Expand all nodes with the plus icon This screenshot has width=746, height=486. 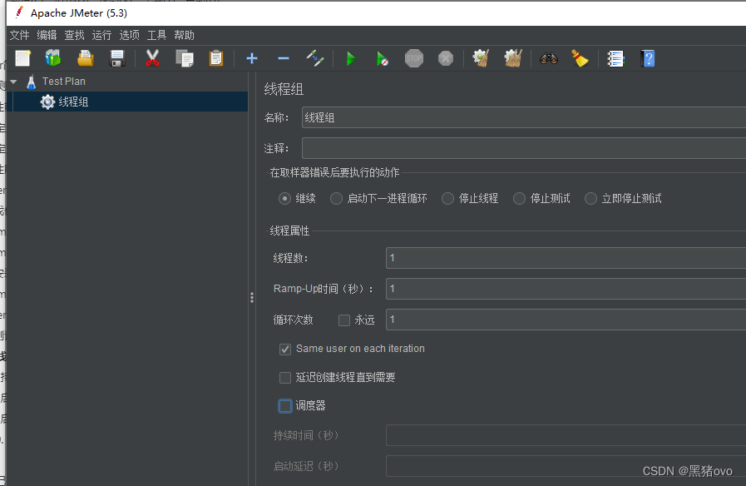pyautogui.click(x=252, y=58)
